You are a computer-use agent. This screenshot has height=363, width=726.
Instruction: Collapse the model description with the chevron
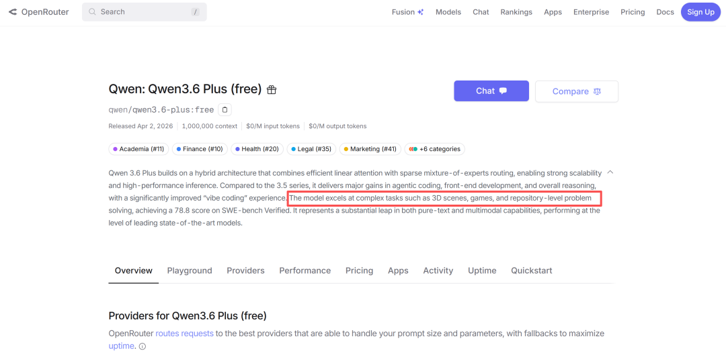(610, 172)
